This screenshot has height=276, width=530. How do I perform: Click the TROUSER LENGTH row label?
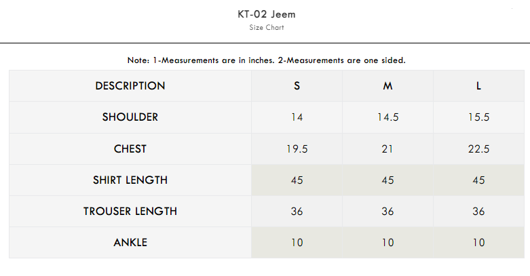(x=130, y=212)
